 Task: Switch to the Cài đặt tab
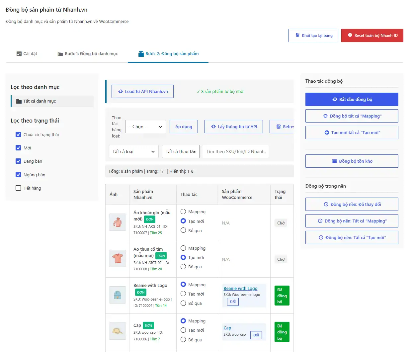[x=27, y=54]
